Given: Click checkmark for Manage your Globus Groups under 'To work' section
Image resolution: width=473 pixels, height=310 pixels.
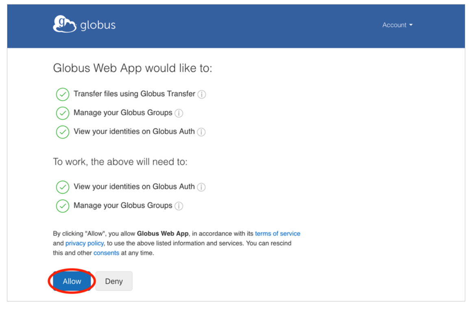Looking at the screenshot, I should [x=63, y=206].
